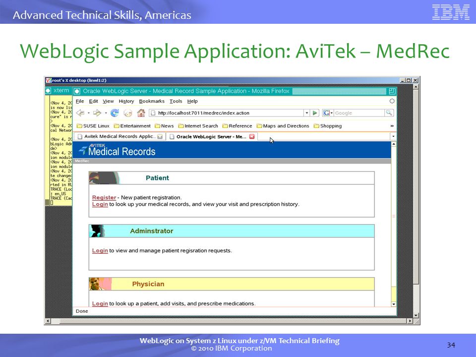Click page scrollbar down arrow
The image size is (476, 357).
click(x=394, y=304)
